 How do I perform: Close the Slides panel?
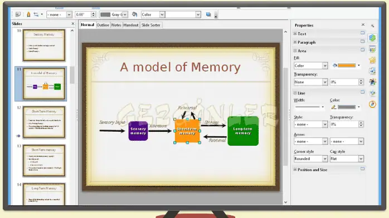pos(72,23)
